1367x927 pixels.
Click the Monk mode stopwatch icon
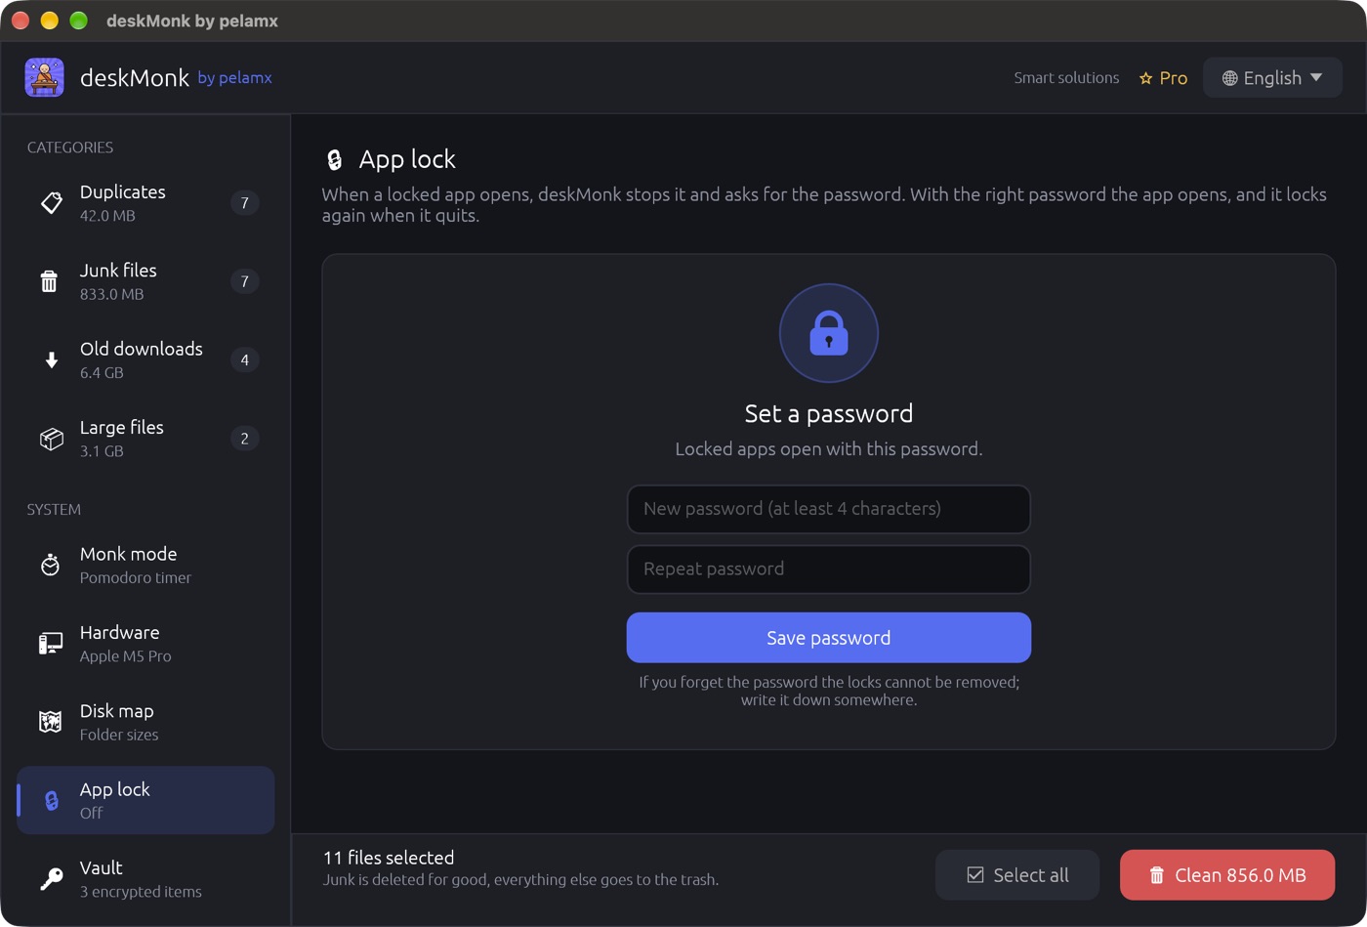(x=50, y=565)
